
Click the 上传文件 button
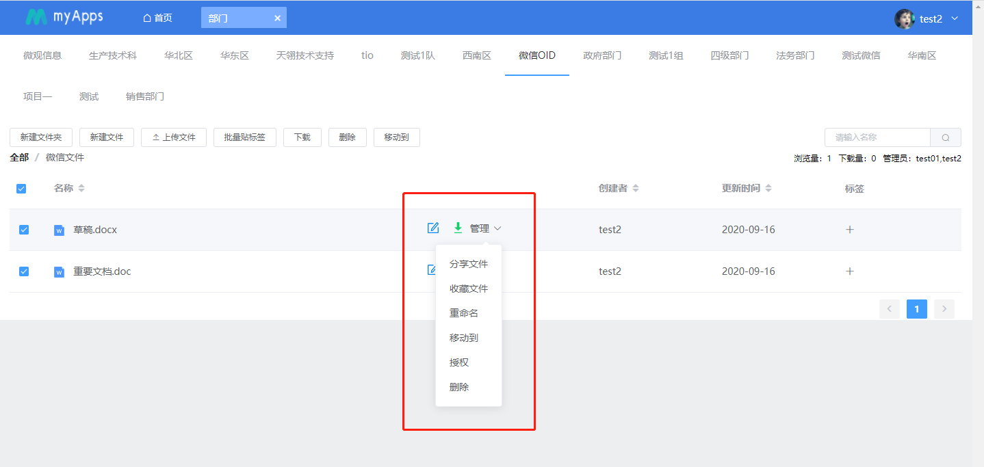174,137
